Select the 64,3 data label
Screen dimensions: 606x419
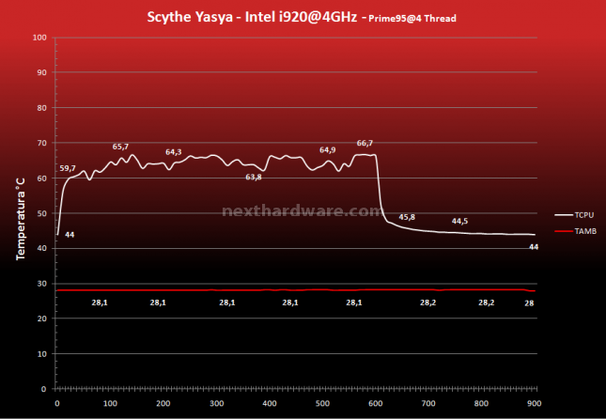174,152
